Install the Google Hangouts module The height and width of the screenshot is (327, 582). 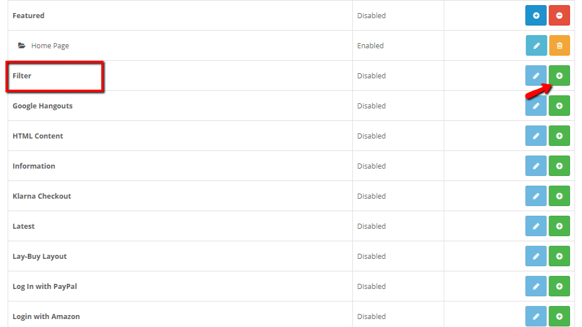point(559,106)
